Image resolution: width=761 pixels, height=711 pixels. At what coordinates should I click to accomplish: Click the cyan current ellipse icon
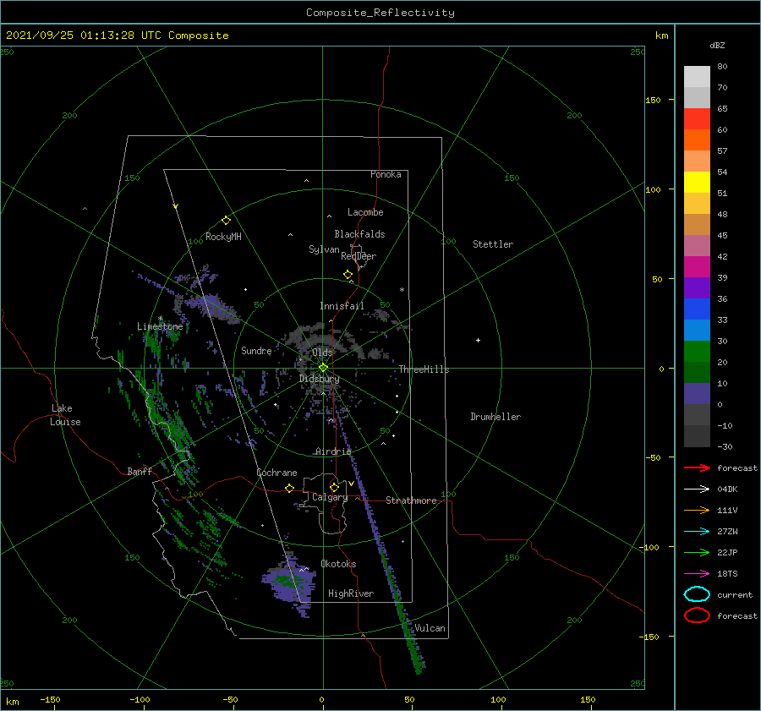697,594
